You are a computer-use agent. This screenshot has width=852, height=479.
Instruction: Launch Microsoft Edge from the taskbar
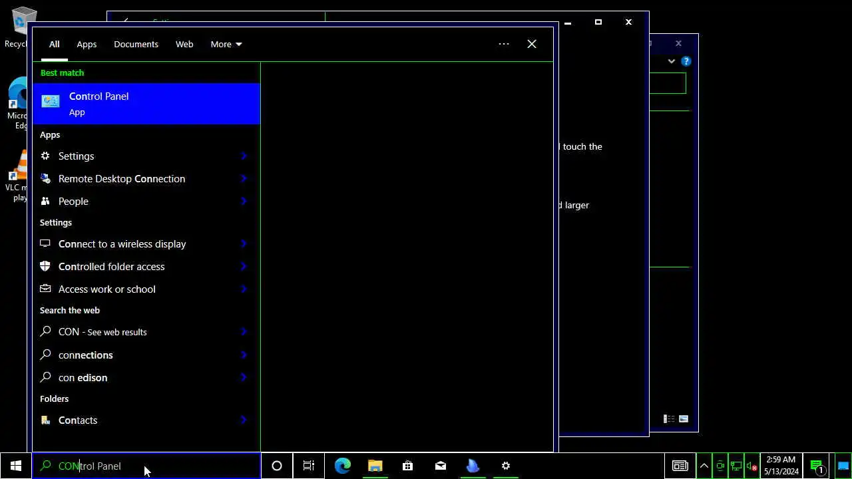tap(343, 466)
